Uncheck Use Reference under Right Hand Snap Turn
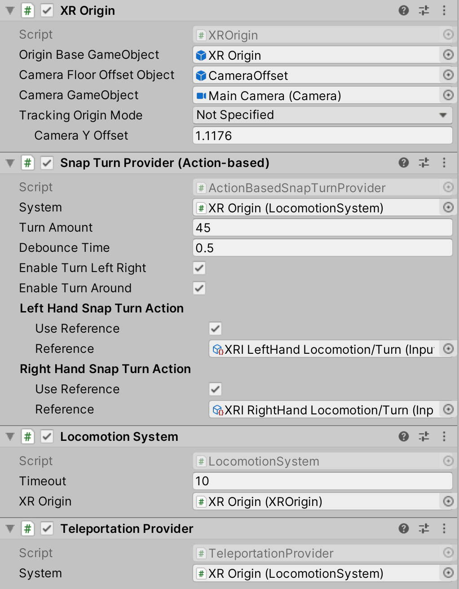Image resolution: width=459 pixels, height=589 pixels. point(215,389)
